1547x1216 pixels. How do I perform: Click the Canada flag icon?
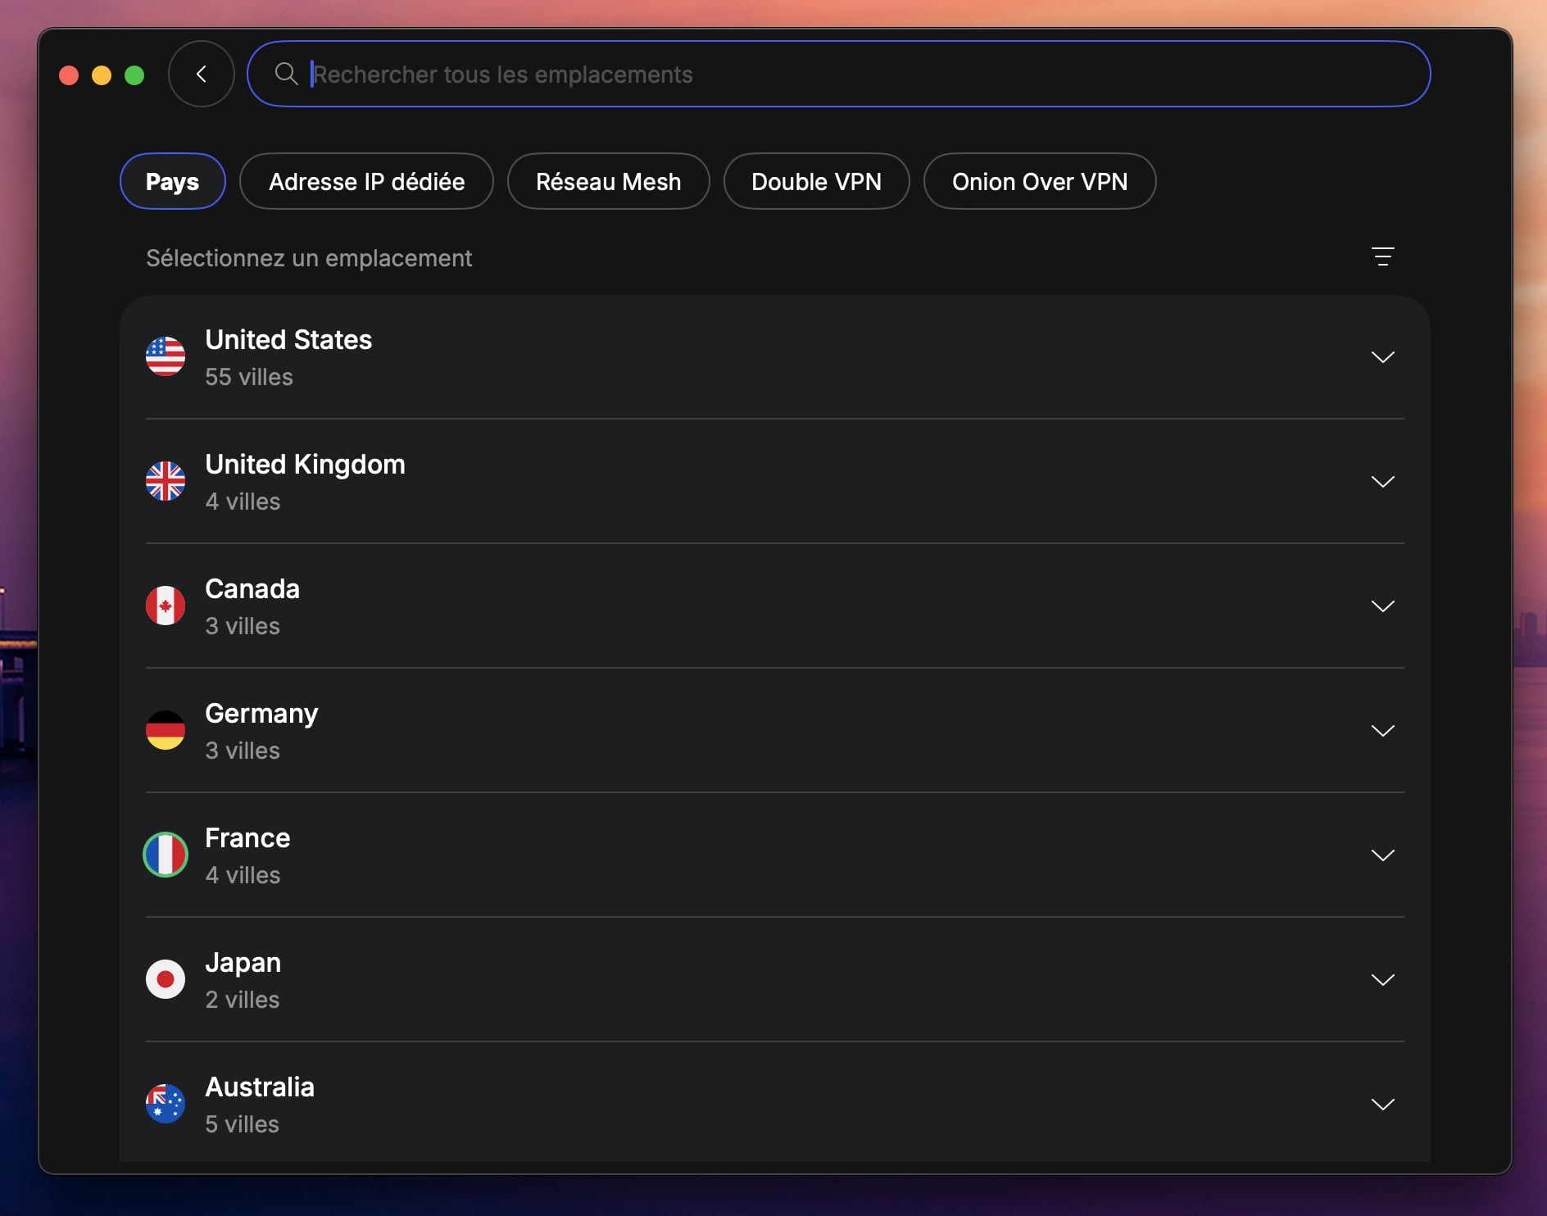point(166,606)
